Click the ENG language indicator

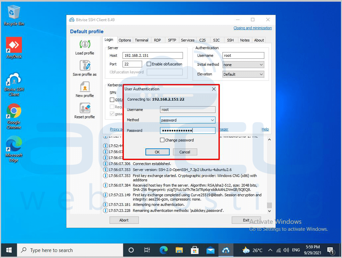pos(296,250)
